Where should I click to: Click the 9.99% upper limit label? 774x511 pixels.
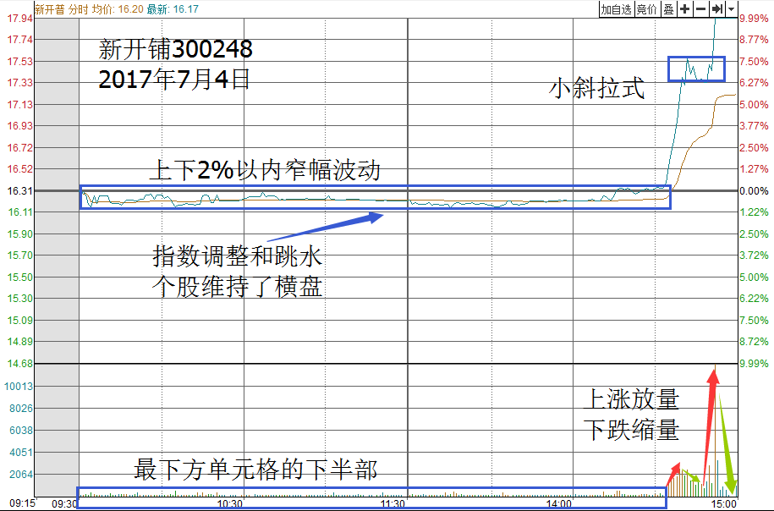point(753,18)
